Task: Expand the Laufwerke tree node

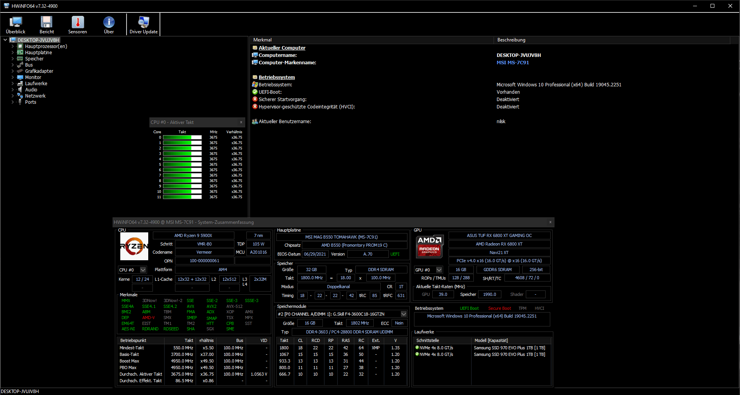Action: [x=12, y=84]
